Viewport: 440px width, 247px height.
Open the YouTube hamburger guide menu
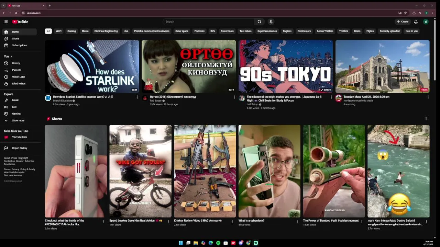coord(6,22)
